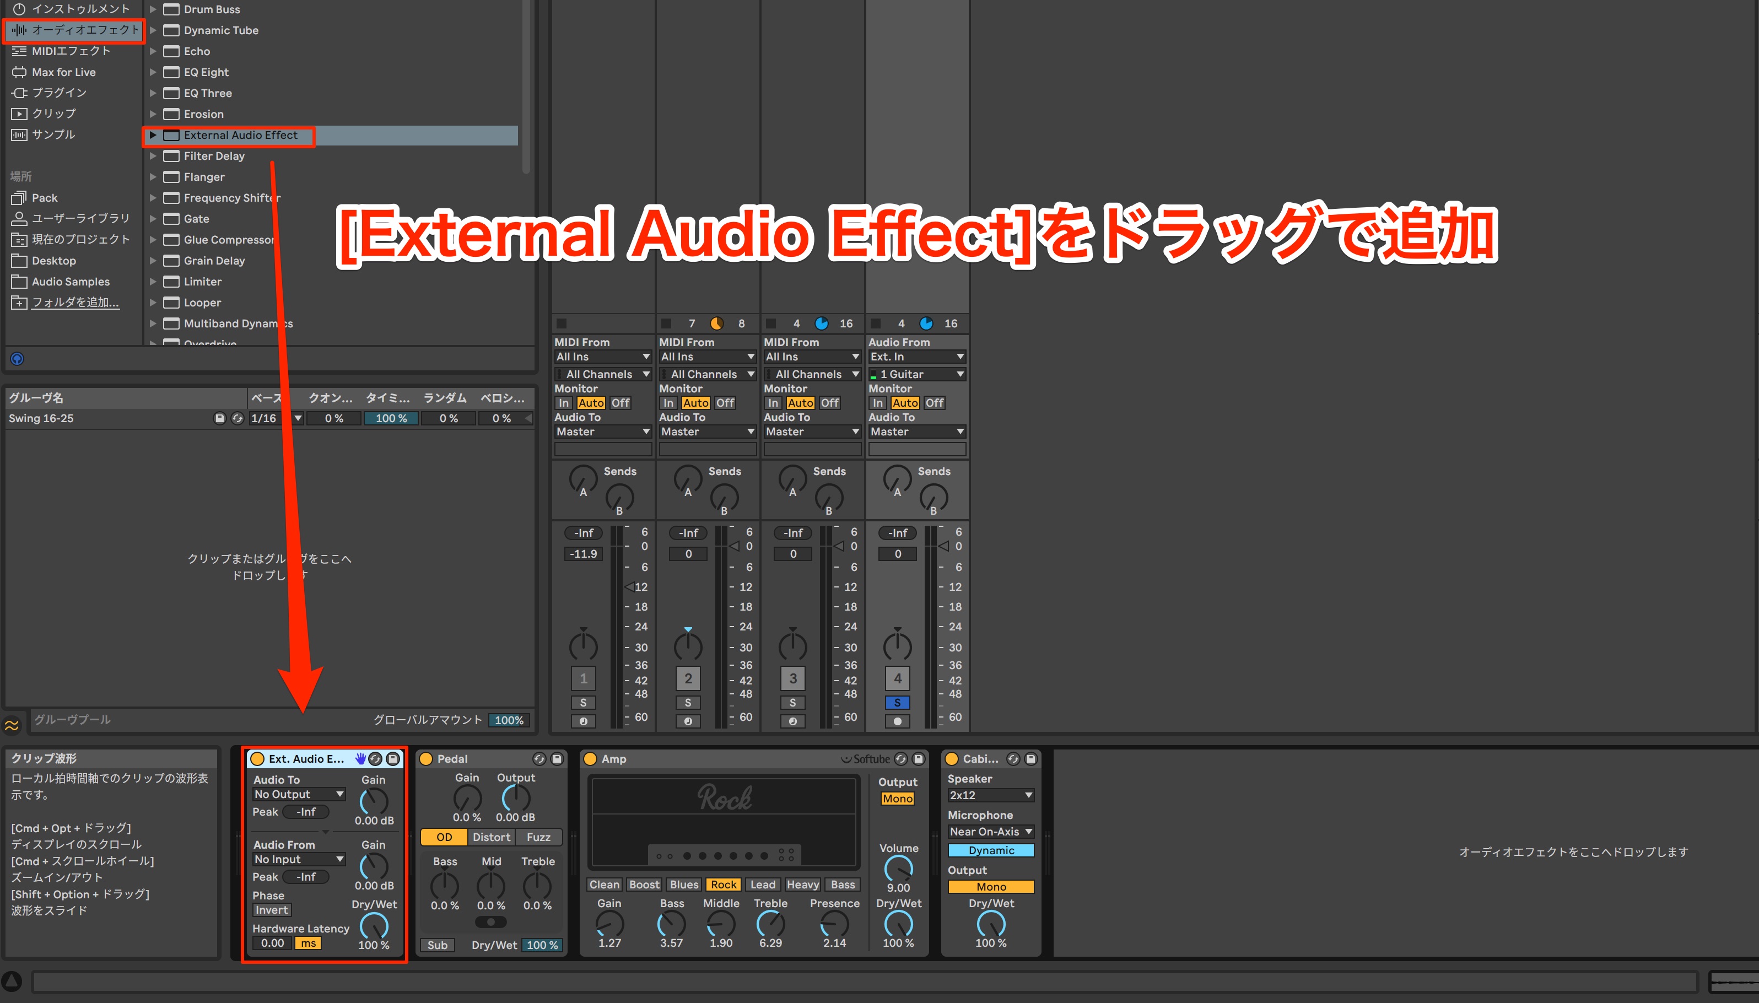Image resolution: width=1759 pixels, height=1003 pixels.
Task: Select Pedal OD mode
Action: 444,837
